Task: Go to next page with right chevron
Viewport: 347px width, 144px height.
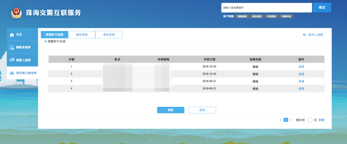Action: point(291,120)
